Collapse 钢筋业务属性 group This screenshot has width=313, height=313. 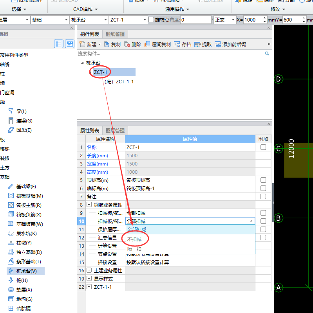coord(89,205)
